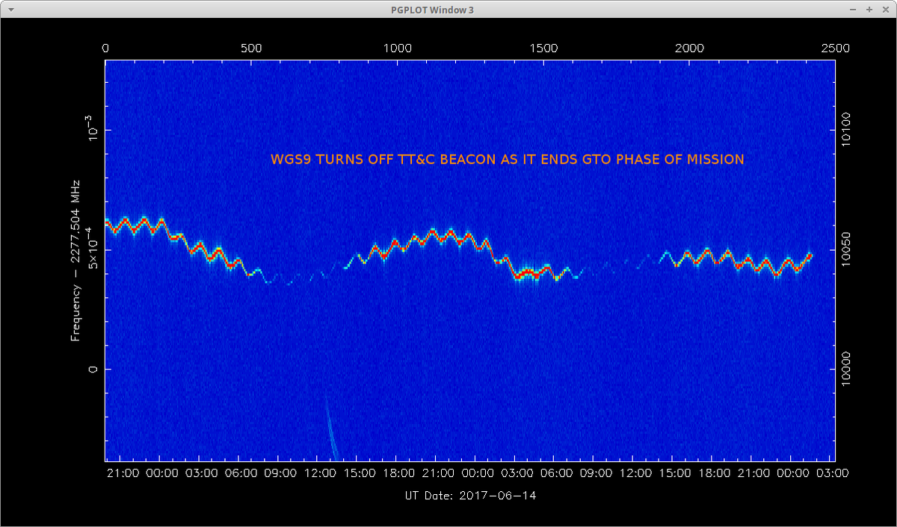Select the top axis tick label 2500
The width and height of the screenshot is (897, 527).
pyautogui.click(x=835, y=48)
